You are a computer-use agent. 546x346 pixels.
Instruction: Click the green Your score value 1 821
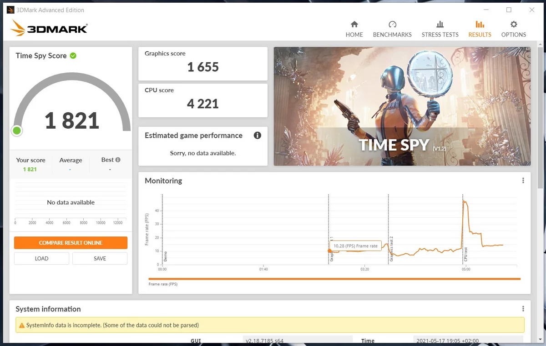pos(30,169)
